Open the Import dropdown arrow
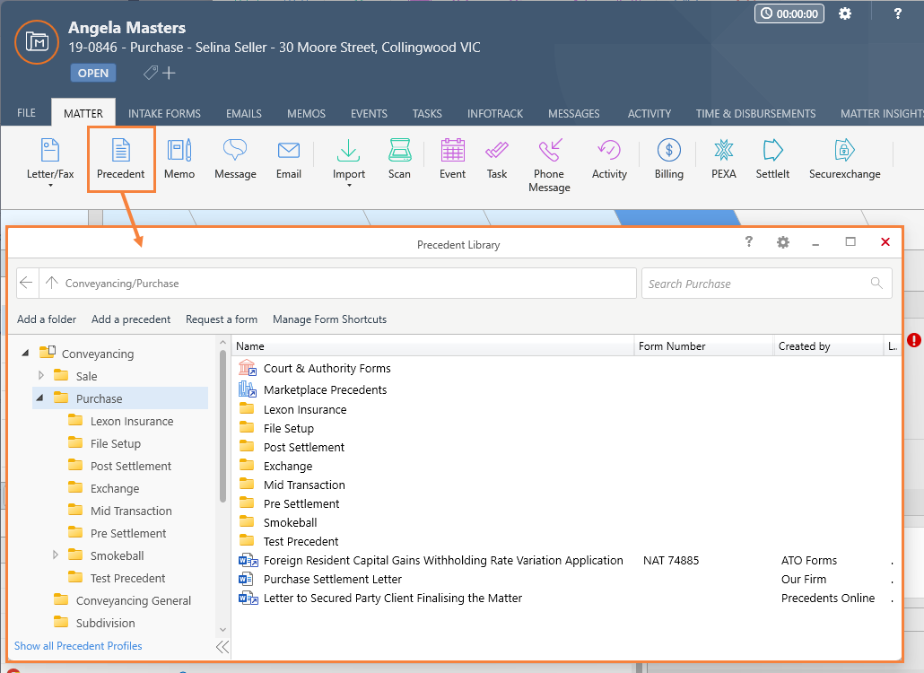 tap(349, 185)
